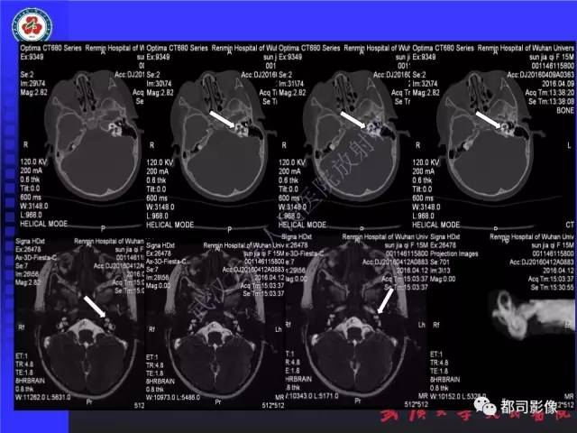Open the CT slice labeled Im:32\74
This screenshot has height=433, width=577.
(493, 136)
